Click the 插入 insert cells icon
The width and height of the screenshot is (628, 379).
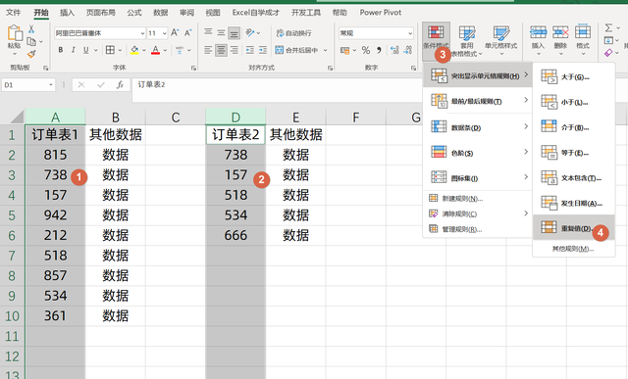pyautogui.click(x=539, y=32)
